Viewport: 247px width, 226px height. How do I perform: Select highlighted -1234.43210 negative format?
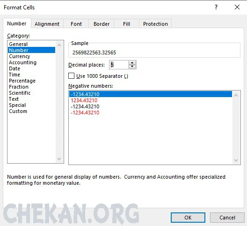151,94
